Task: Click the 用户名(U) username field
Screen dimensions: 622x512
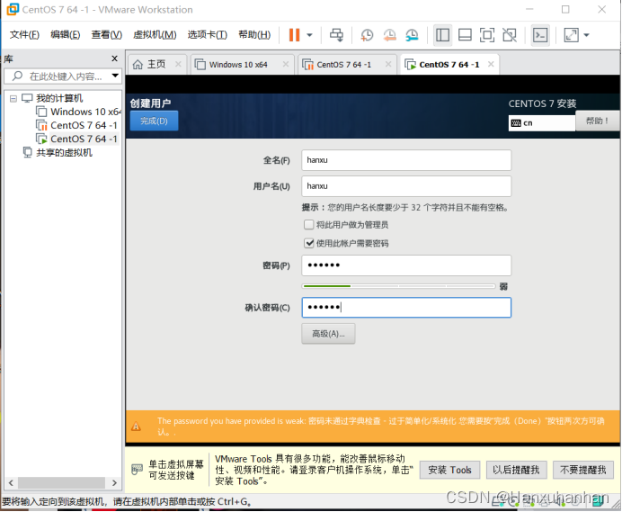Action: point(406,186)
